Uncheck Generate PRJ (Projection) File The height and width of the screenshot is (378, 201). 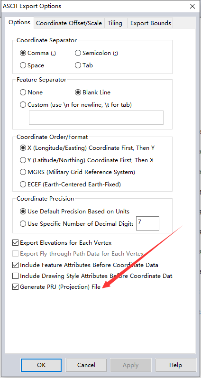coord(56,287)
